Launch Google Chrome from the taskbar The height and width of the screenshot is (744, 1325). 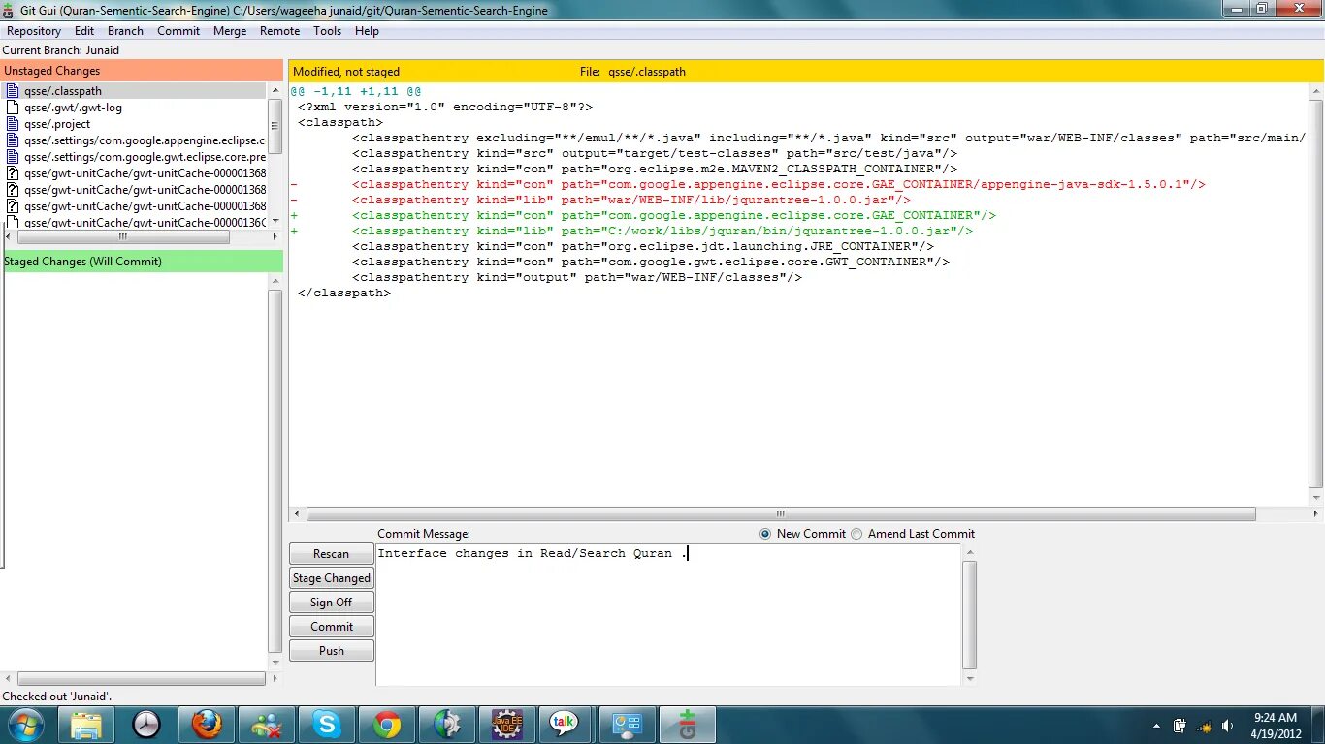387,725
